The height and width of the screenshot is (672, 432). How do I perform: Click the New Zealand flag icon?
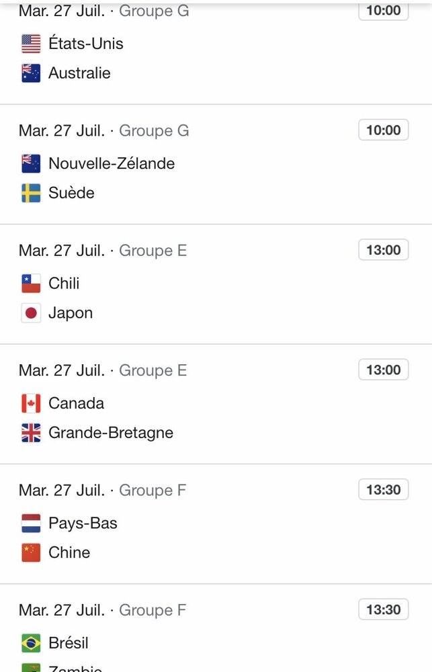(31, 163)
